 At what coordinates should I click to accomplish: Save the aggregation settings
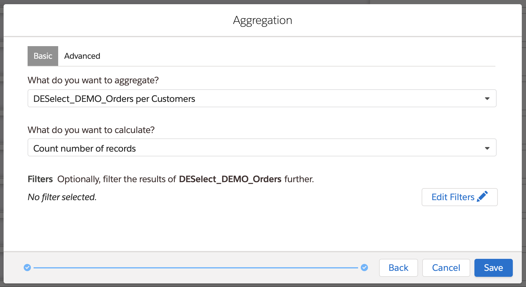click(493, 268)
